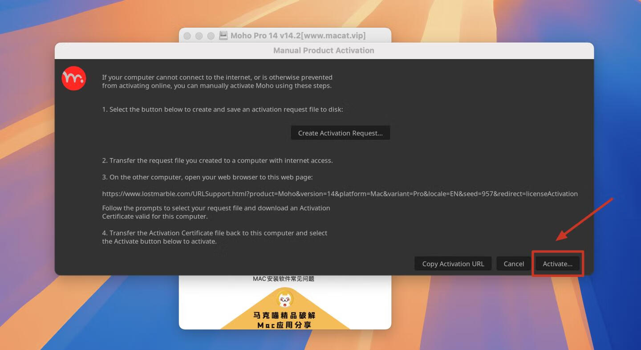Viewport: 641px width, 350px height.
Task: Select the lostmarble.com activation URL text
Action: click(x=340, y=194)
